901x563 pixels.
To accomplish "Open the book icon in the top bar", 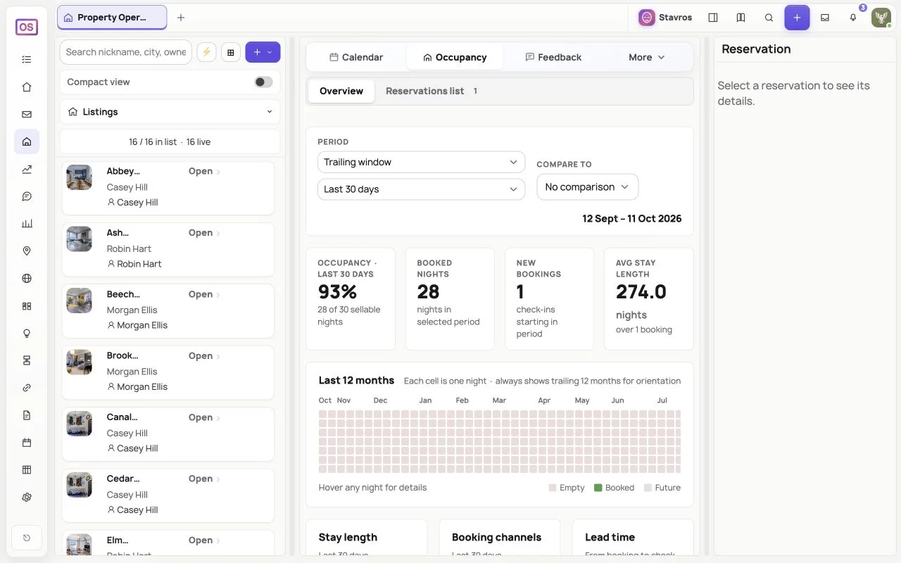I will [x=741, y=18].
